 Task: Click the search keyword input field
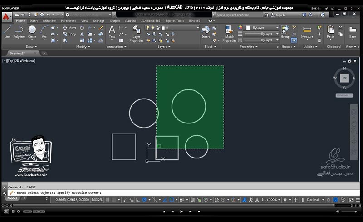point(239,15)
